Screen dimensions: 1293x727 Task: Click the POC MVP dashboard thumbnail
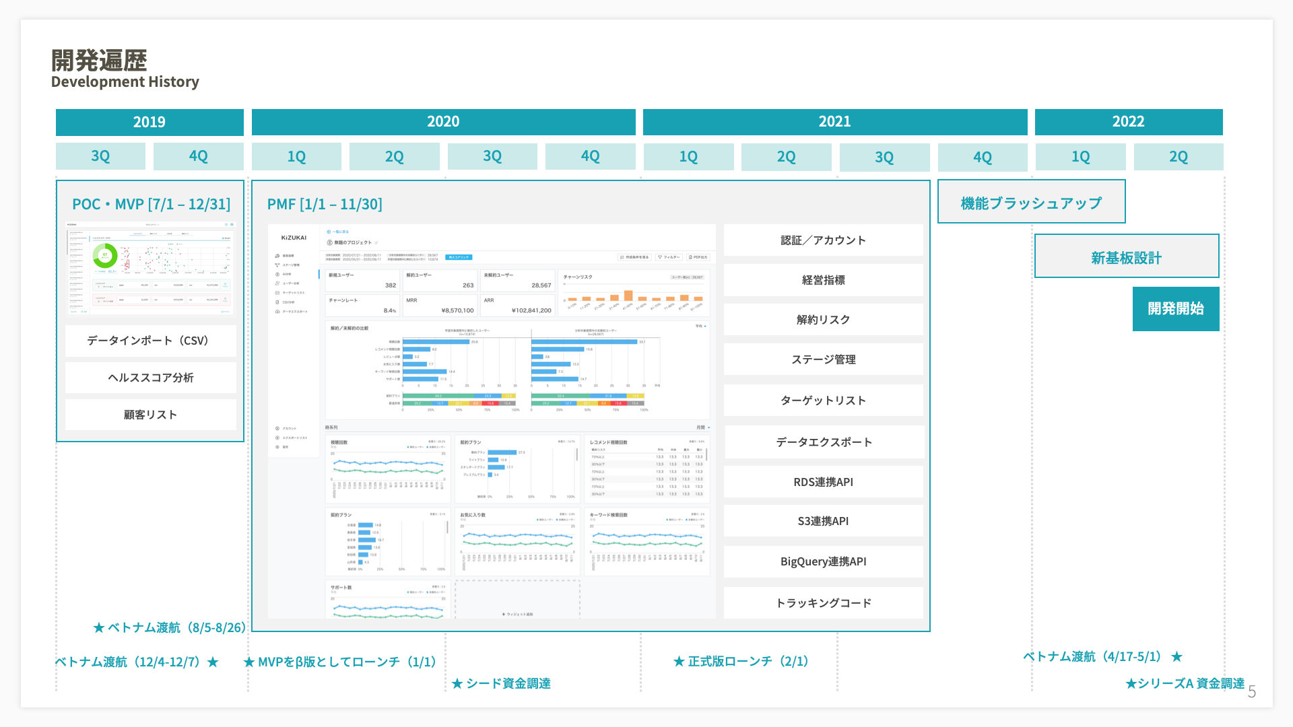pos(150,269)
